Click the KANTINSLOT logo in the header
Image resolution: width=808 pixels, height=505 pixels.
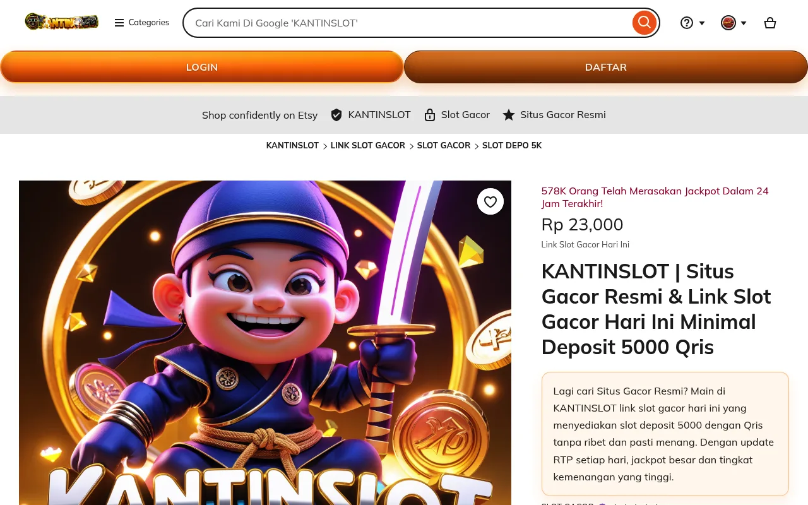62,22
